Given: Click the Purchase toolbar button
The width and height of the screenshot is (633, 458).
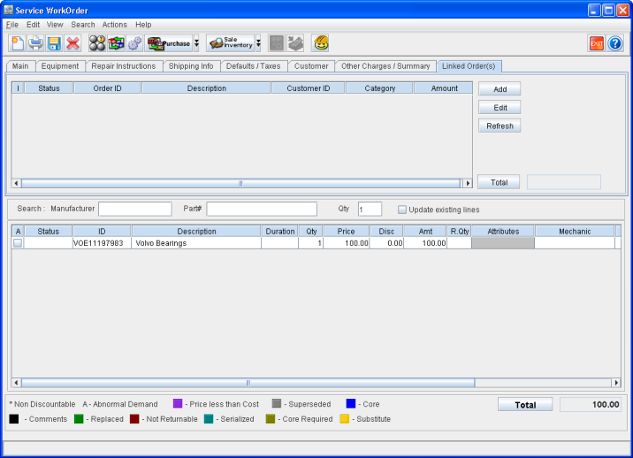Looking at the screenshot, I should pos(169,43).
